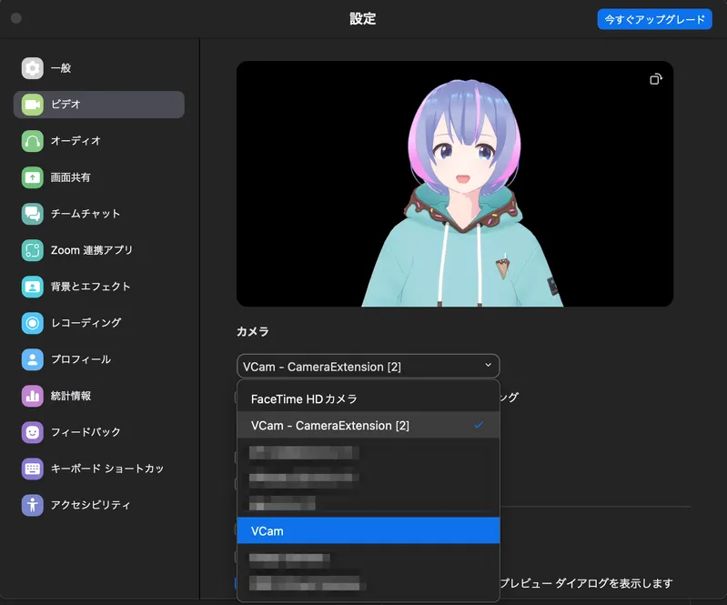Open the フィードバック smiley icon
Image resolution: width=727 pixels, height=605 pixels.
pos(33,432)
